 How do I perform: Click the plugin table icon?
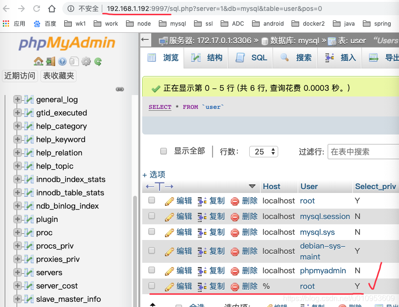(x=29, y=219)
